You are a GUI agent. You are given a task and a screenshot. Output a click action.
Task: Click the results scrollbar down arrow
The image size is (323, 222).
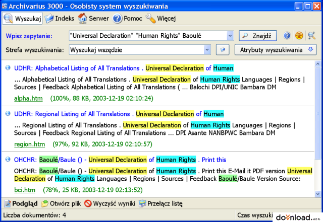(317, 194)
